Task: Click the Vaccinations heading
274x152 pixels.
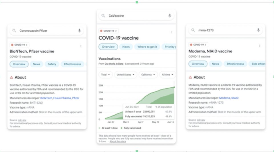Action: coord(110,59)
